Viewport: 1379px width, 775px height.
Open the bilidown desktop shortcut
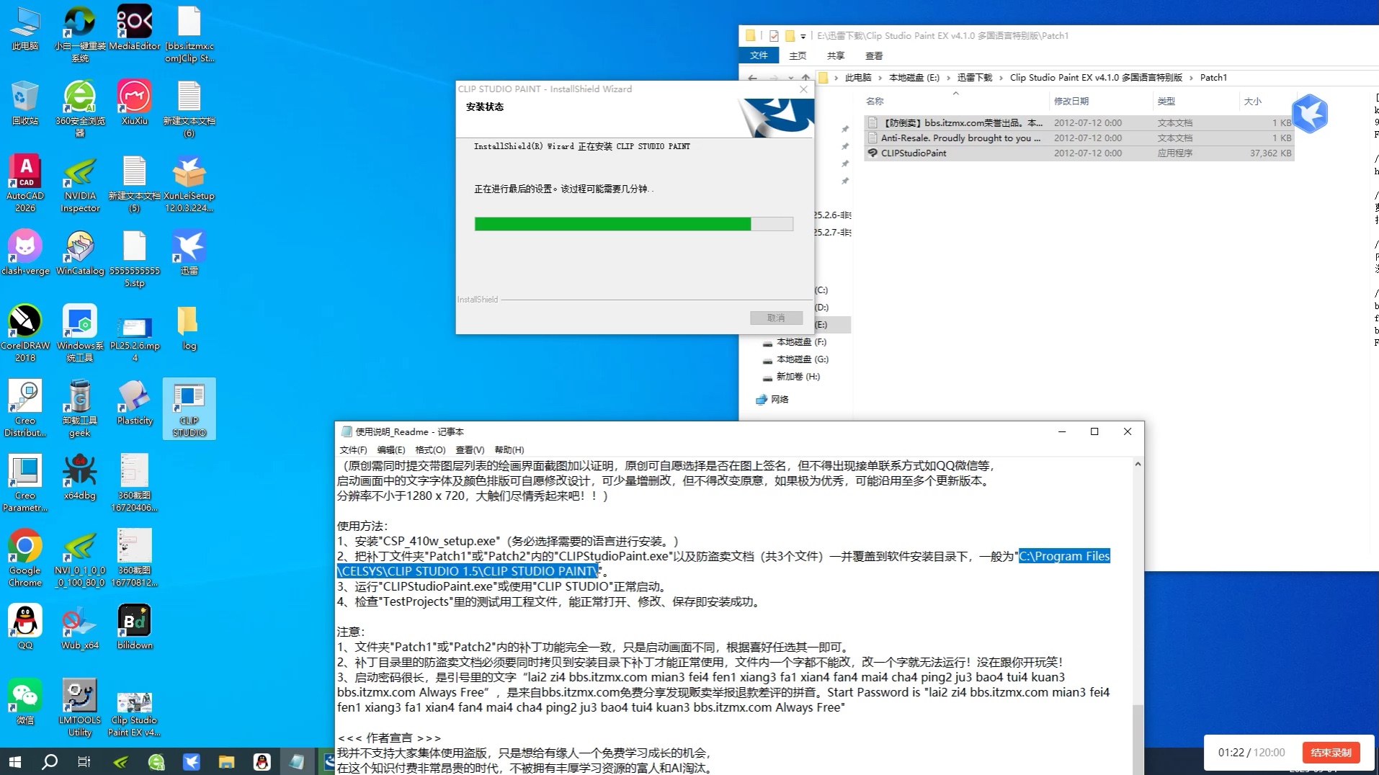(135, 627)
